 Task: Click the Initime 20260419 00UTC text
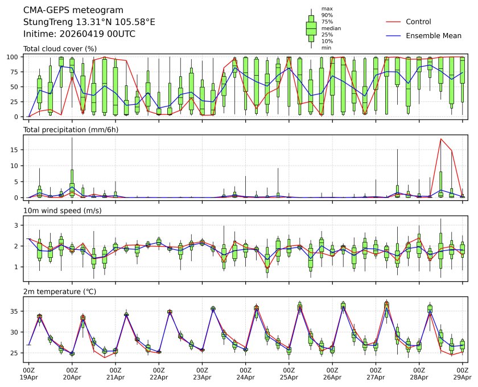79,34
